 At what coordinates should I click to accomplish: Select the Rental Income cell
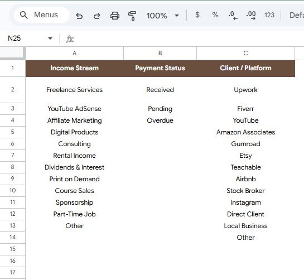point(74,156)
